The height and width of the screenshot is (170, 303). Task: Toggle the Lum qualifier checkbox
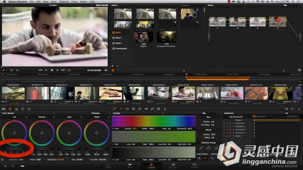pos(113,160)
